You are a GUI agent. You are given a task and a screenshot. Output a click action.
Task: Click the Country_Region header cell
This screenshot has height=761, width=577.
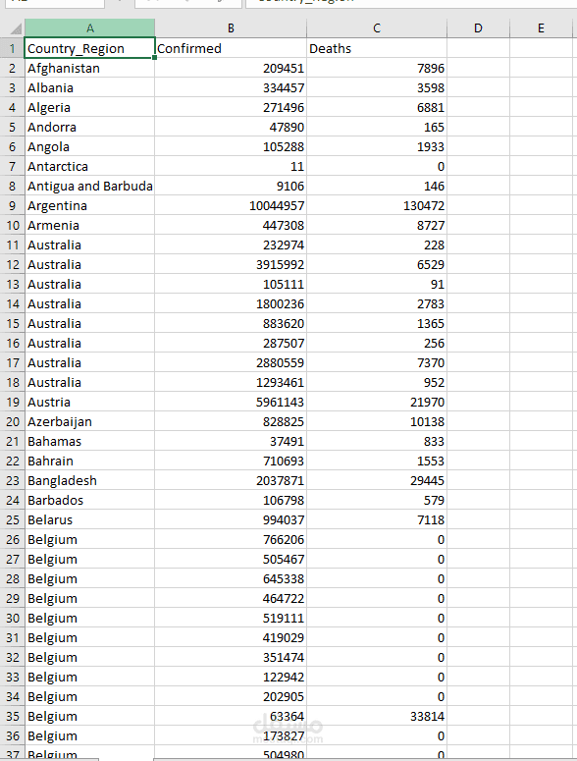pyautogui.click(x=89, y=48)
